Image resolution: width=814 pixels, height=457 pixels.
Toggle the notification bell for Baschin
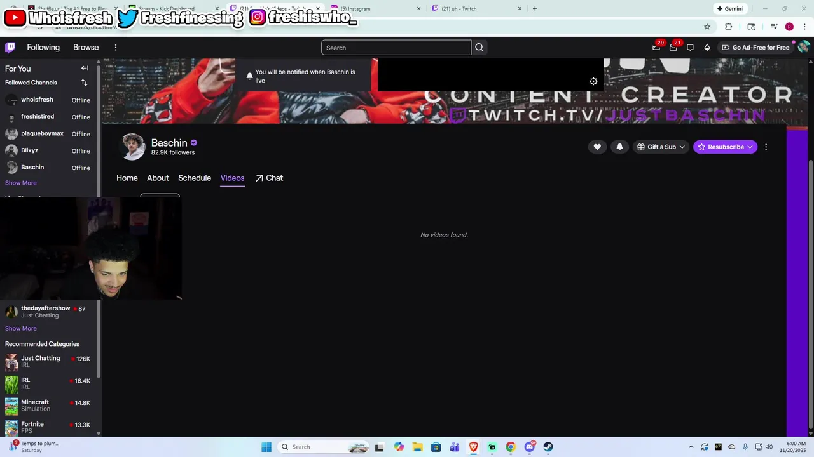tap(620, 147)
